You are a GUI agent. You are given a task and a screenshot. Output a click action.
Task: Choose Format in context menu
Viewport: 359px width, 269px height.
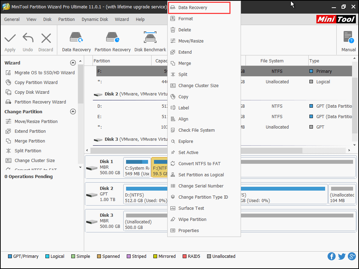click(x=204, y=19)
